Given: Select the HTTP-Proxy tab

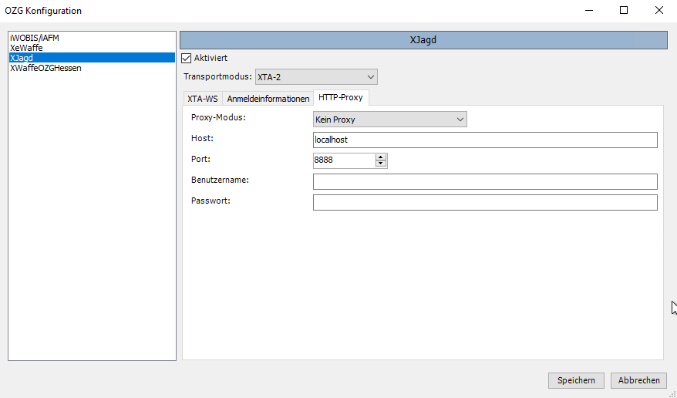Looking at the screenshot, I should point(340,97).
